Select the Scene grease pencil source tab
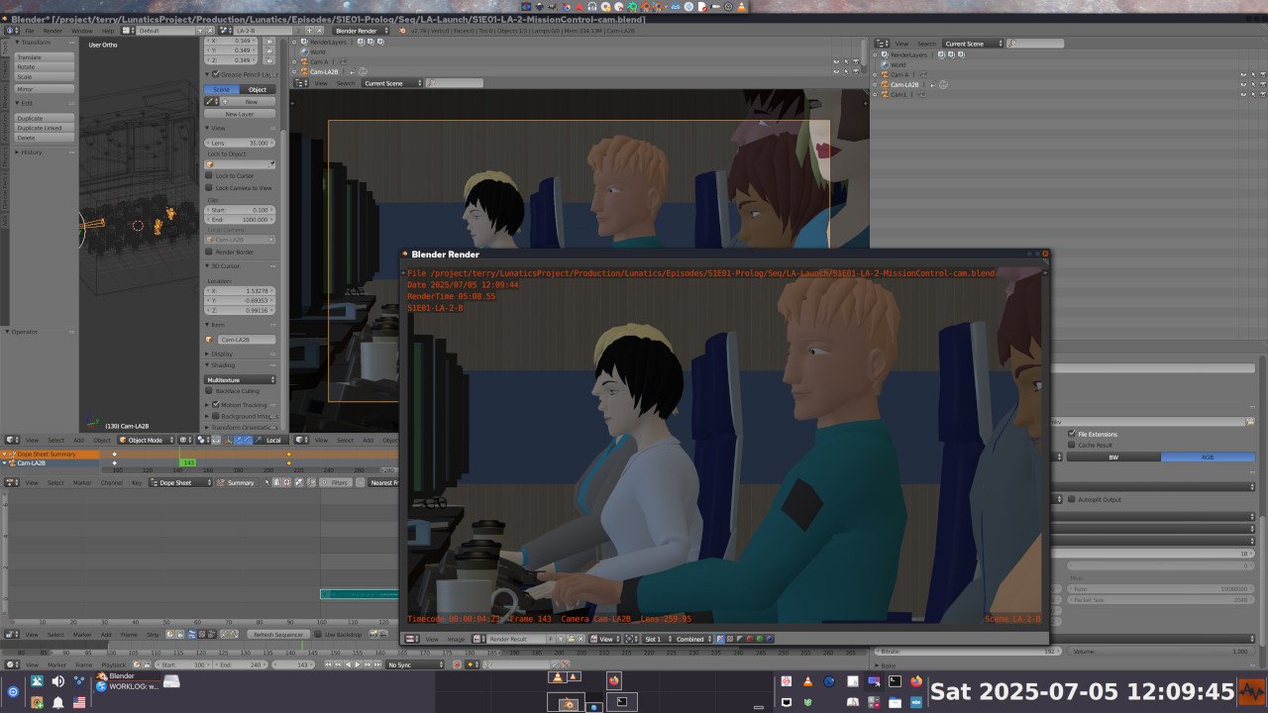 pyautogui.click(x=222, y=89)
